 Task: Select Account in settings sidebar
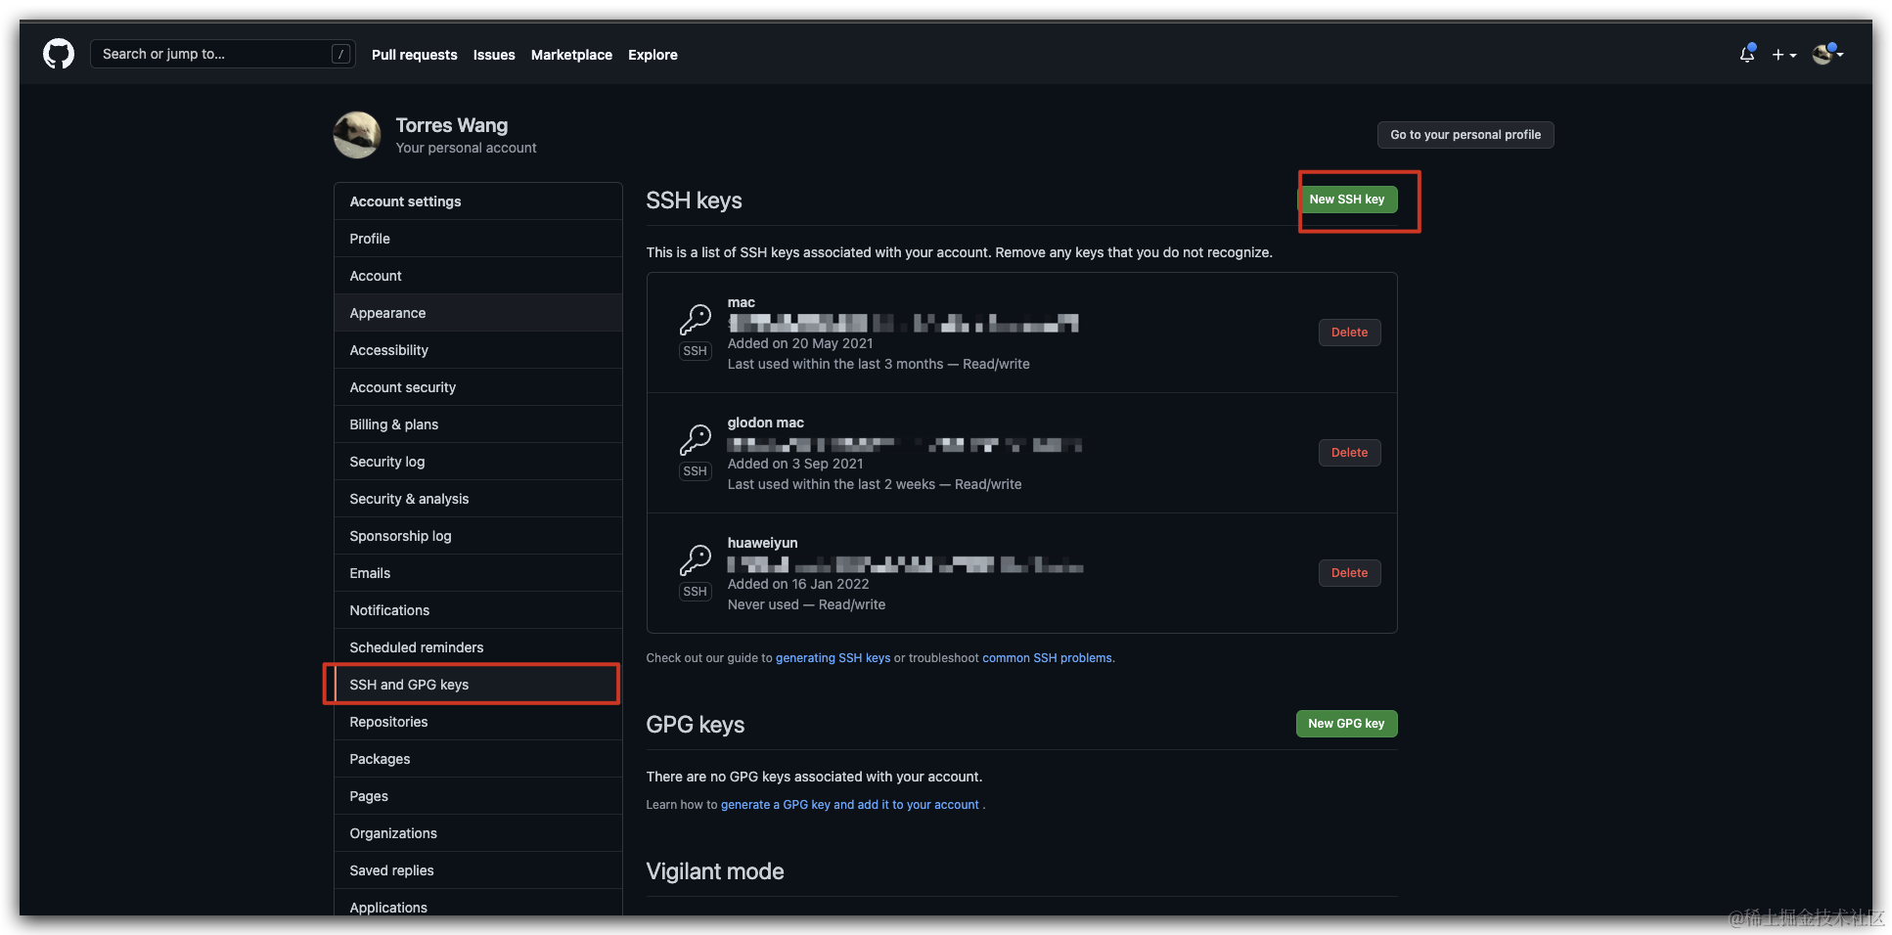pyautogui.click(x=477, y=276)
